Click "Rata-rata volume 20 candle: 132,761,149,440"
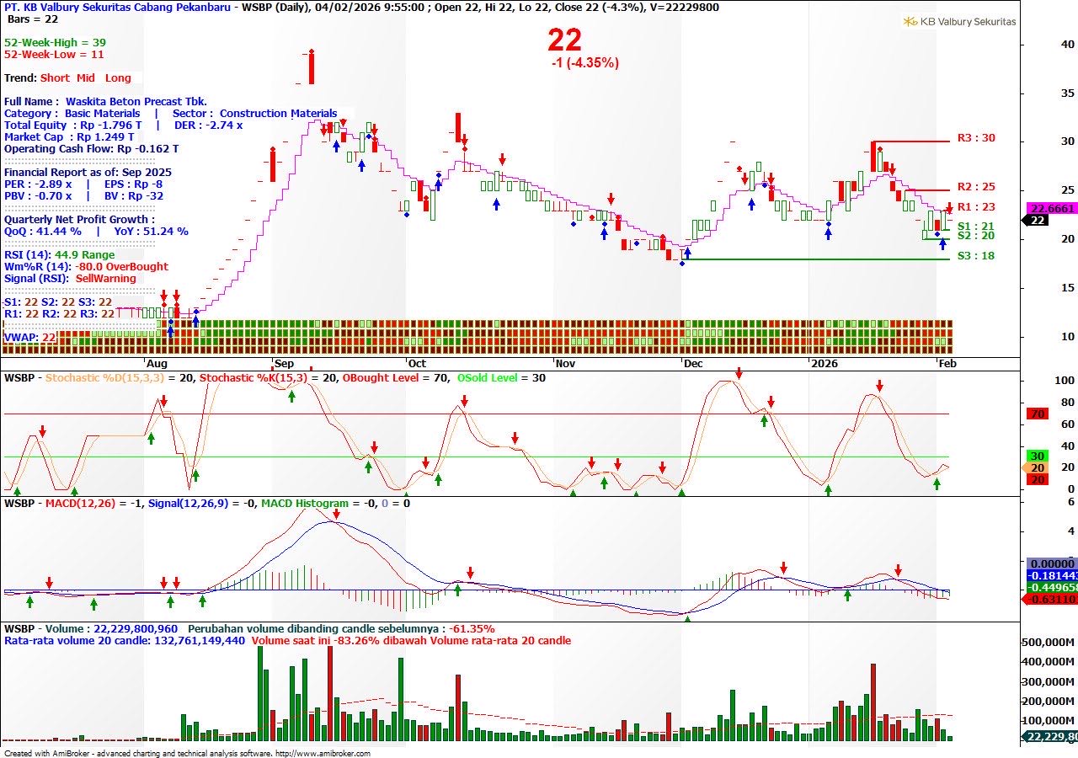1078x758 pixels. pos(125,641)
